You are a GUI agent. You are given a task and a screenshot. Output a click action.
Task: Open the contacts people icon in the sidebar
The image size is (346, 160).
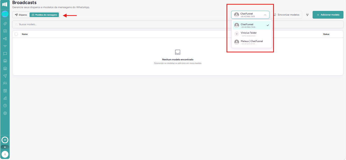click(x=5, y=83)
